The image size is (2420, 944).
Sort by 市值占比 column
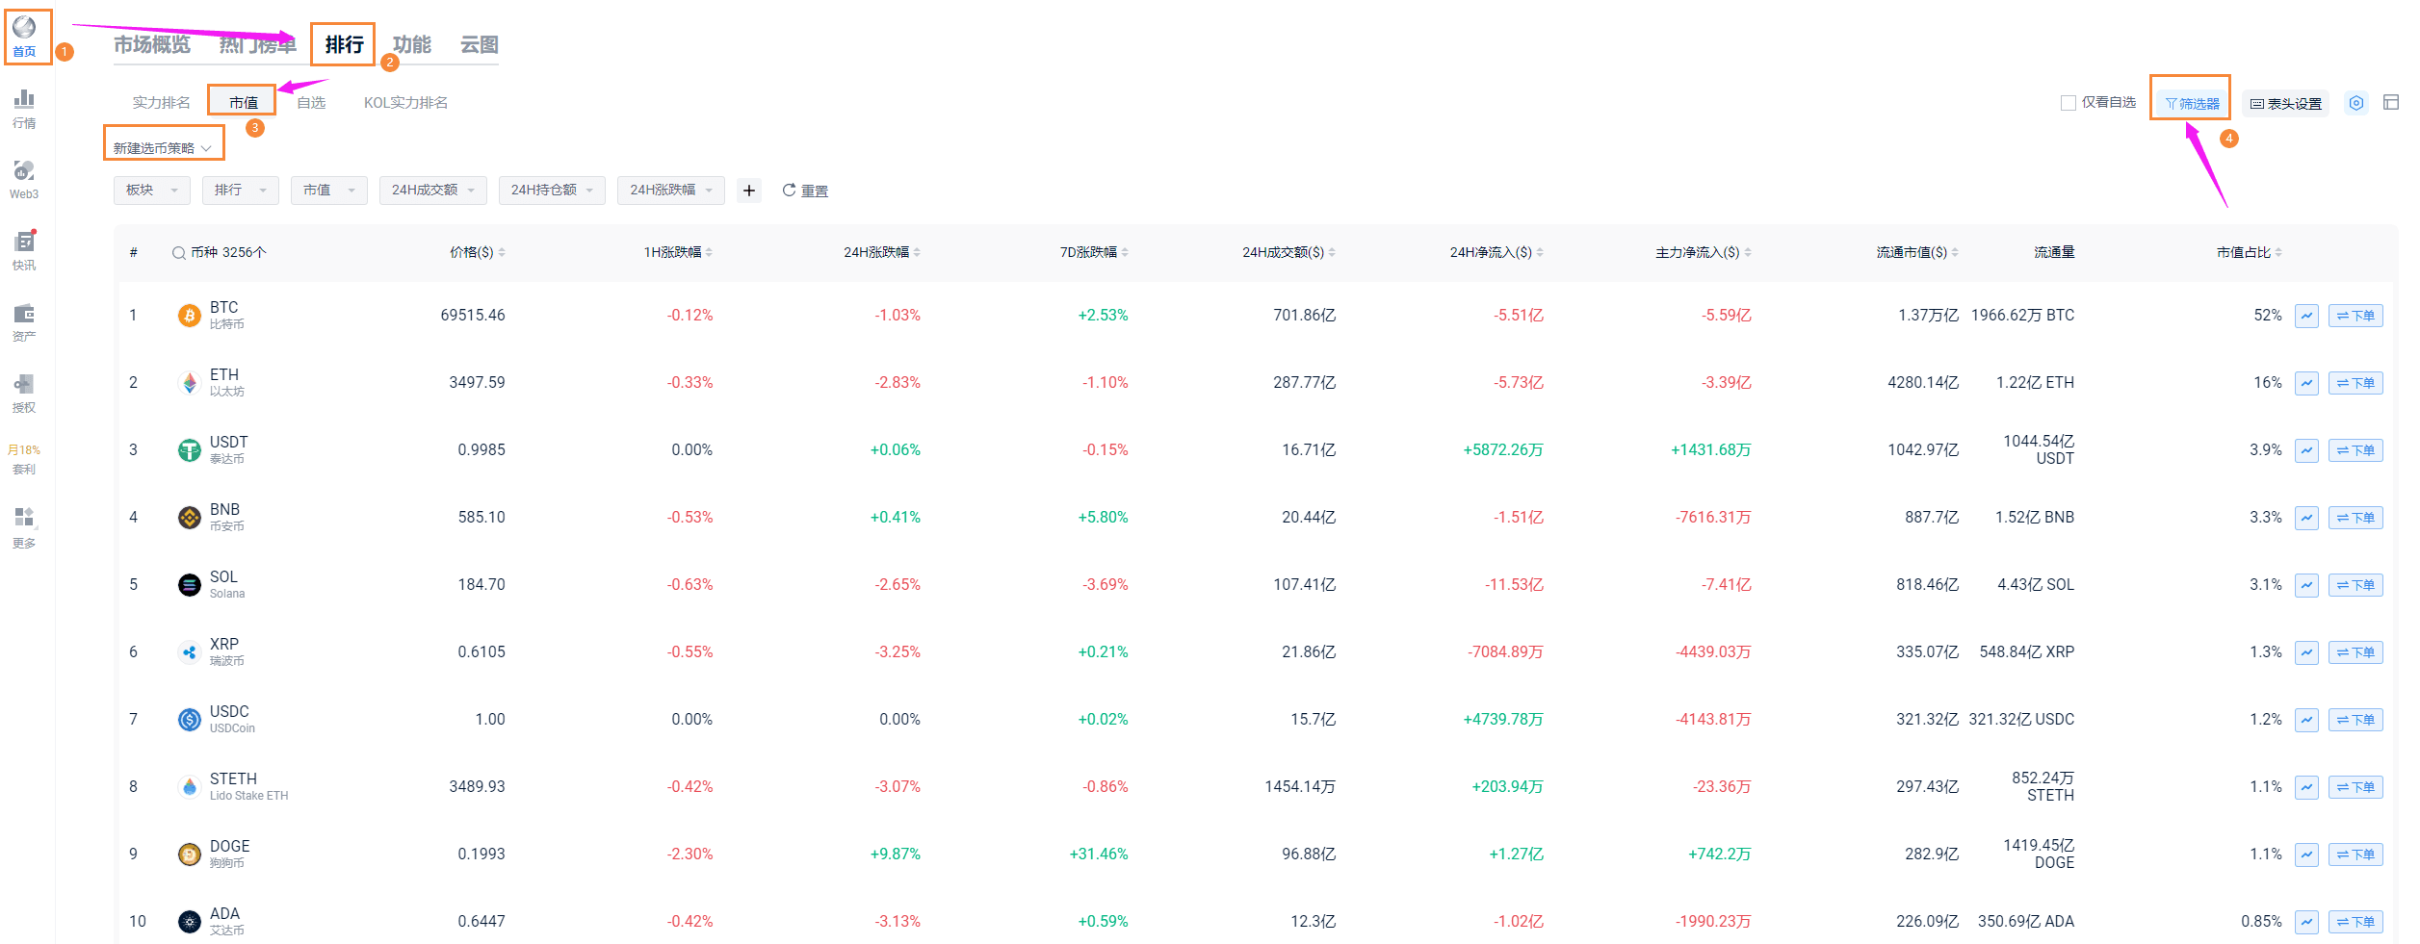[x=2250, y=252]
